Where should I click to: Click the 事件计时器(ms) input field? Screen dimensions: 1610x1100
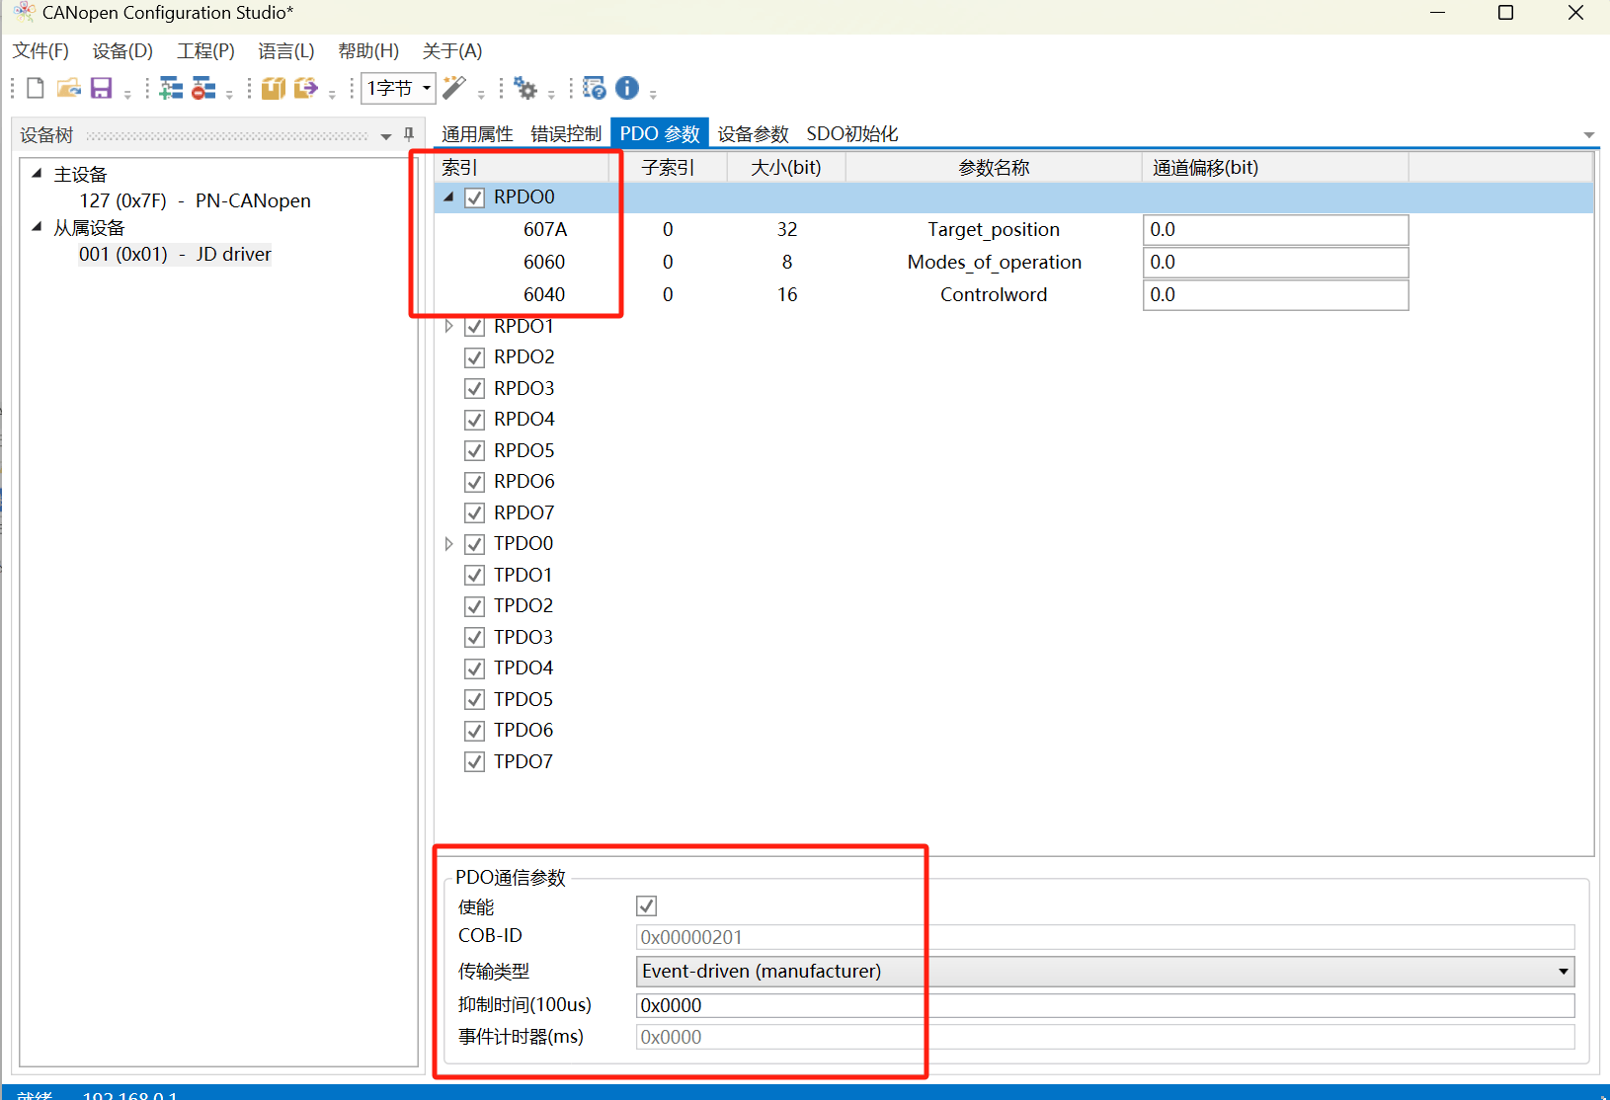1105,1037
